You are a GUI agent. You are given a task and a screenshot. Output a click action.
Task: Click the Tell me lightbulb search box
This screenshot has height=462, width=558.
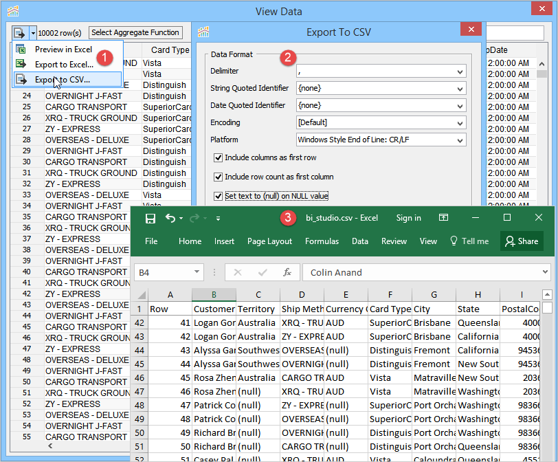pyautogui.click(x=469, y=241)
